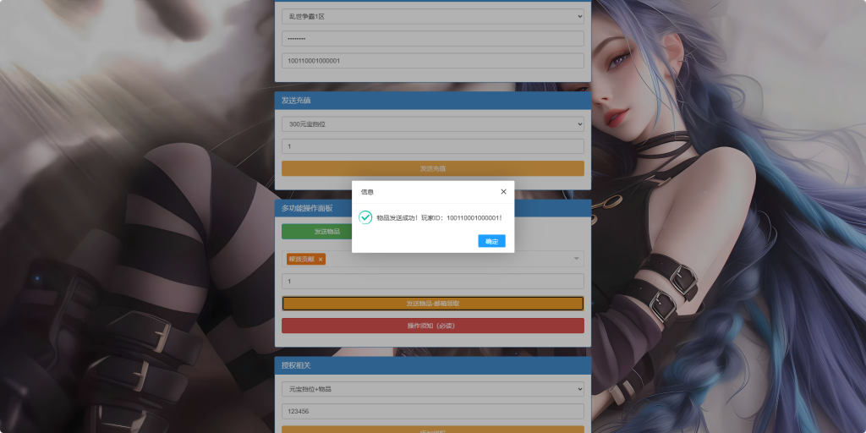Click the 发送物品-邮箱领取 button

click(x=433, y=304)
